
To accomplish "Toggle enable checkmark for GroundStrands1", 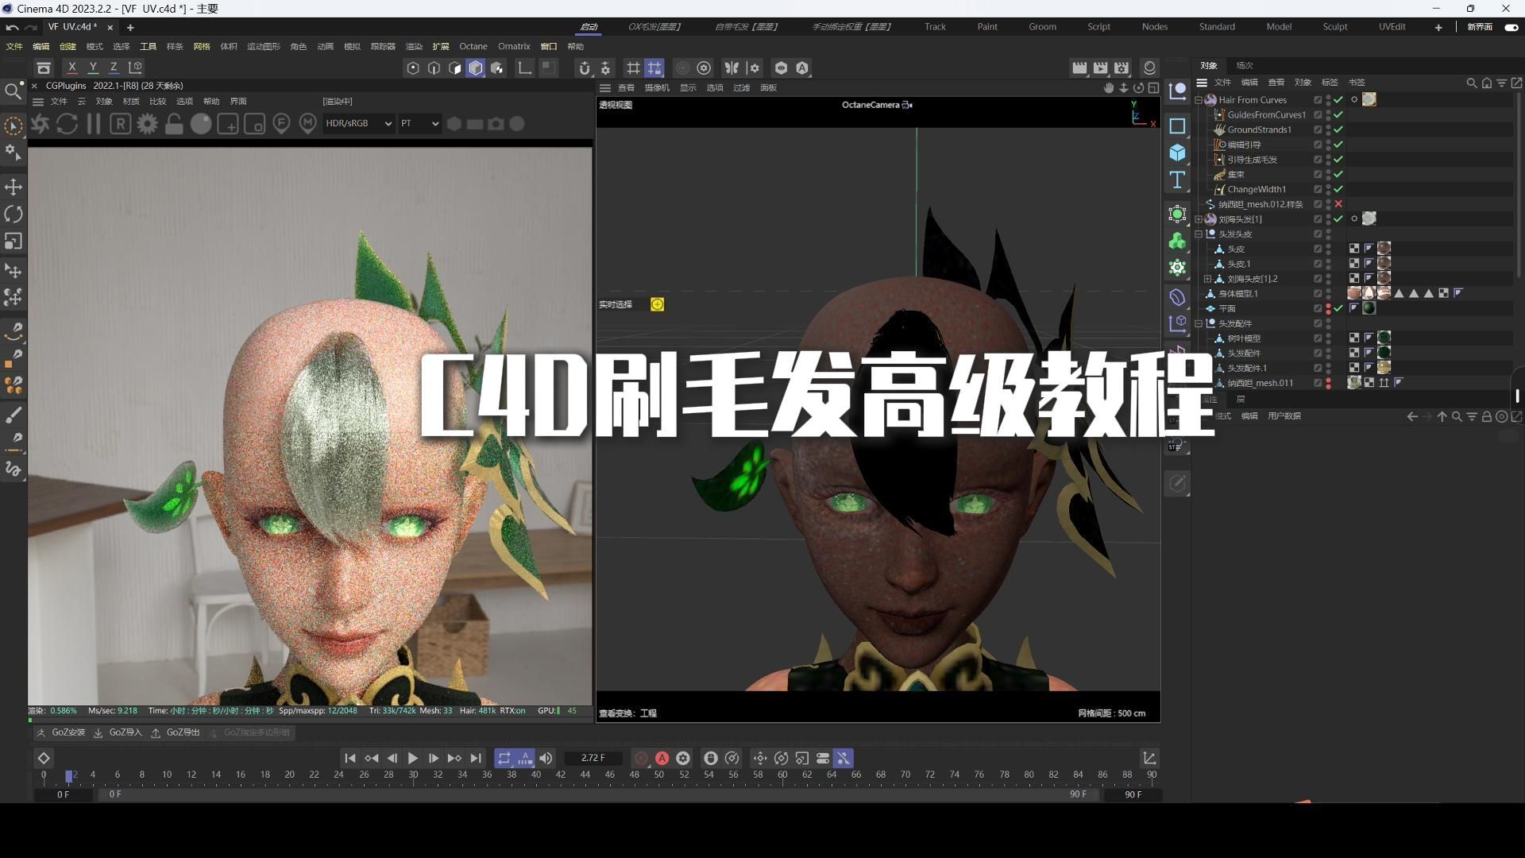I will pyautogui.click(x=1338, y=129).
